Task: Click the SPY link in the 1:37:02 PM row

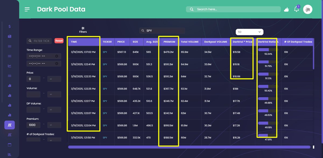Action: pyautogui.click(x=105, y=52)
